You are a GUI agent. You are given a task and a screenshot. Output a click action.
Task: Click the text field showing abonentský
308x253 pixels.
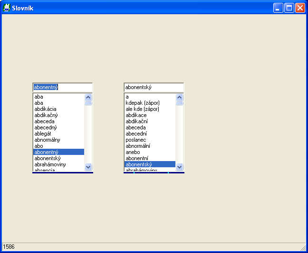click(x=154, y=87)
